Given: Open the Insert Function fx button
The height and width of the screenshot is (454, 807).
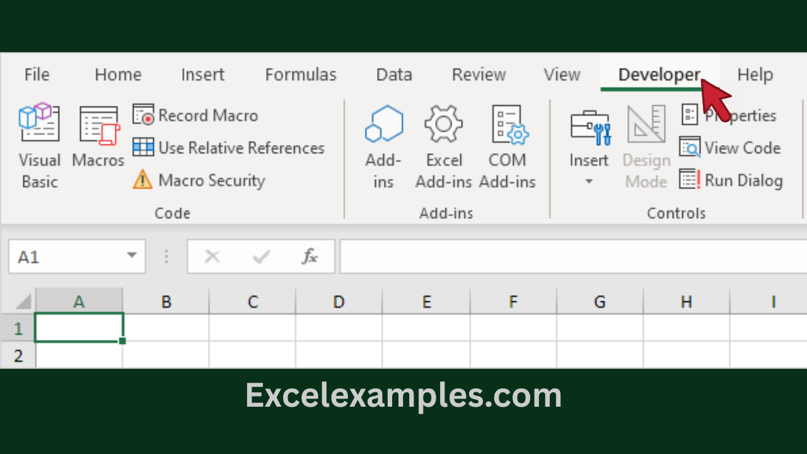Looking at the screenshot, I should [310, 257].
